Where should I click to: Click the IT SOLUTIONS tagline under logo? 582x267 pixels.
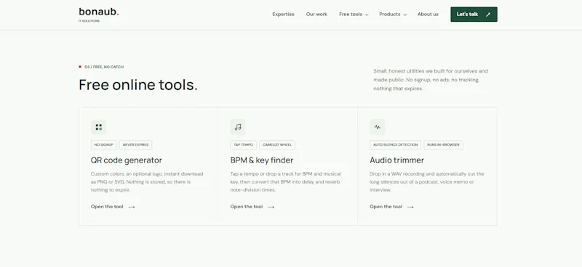tap(89, 21)
